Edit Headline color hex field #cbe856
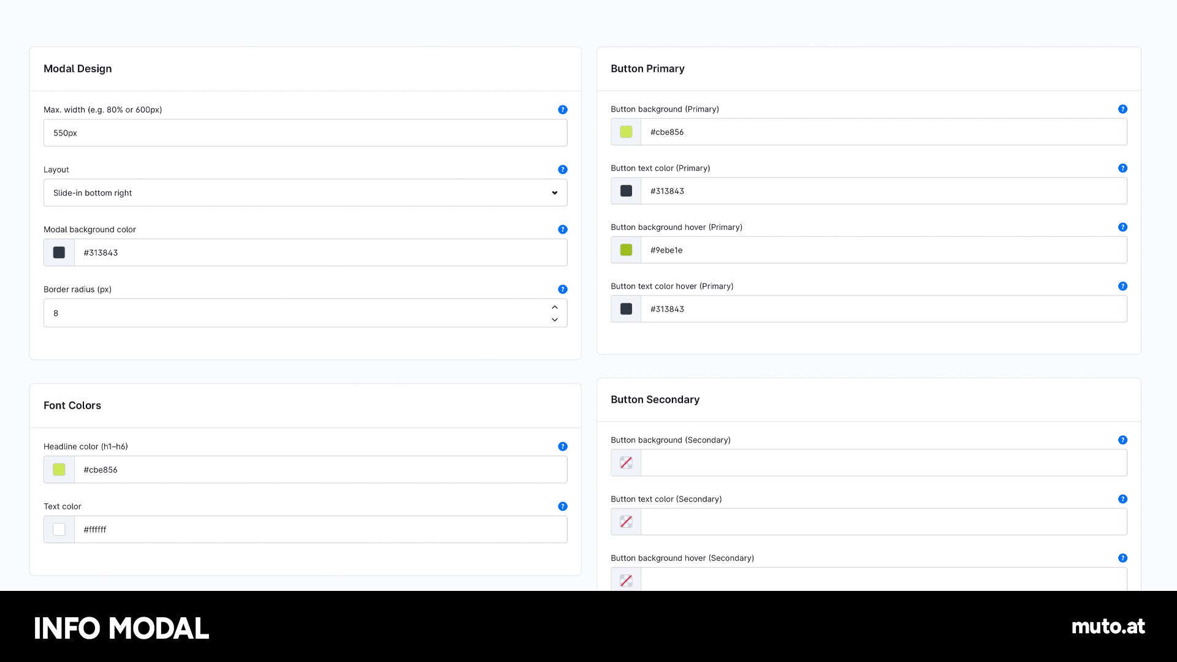The height and width of the screenshot is (662, 1177). click(321, 470)
